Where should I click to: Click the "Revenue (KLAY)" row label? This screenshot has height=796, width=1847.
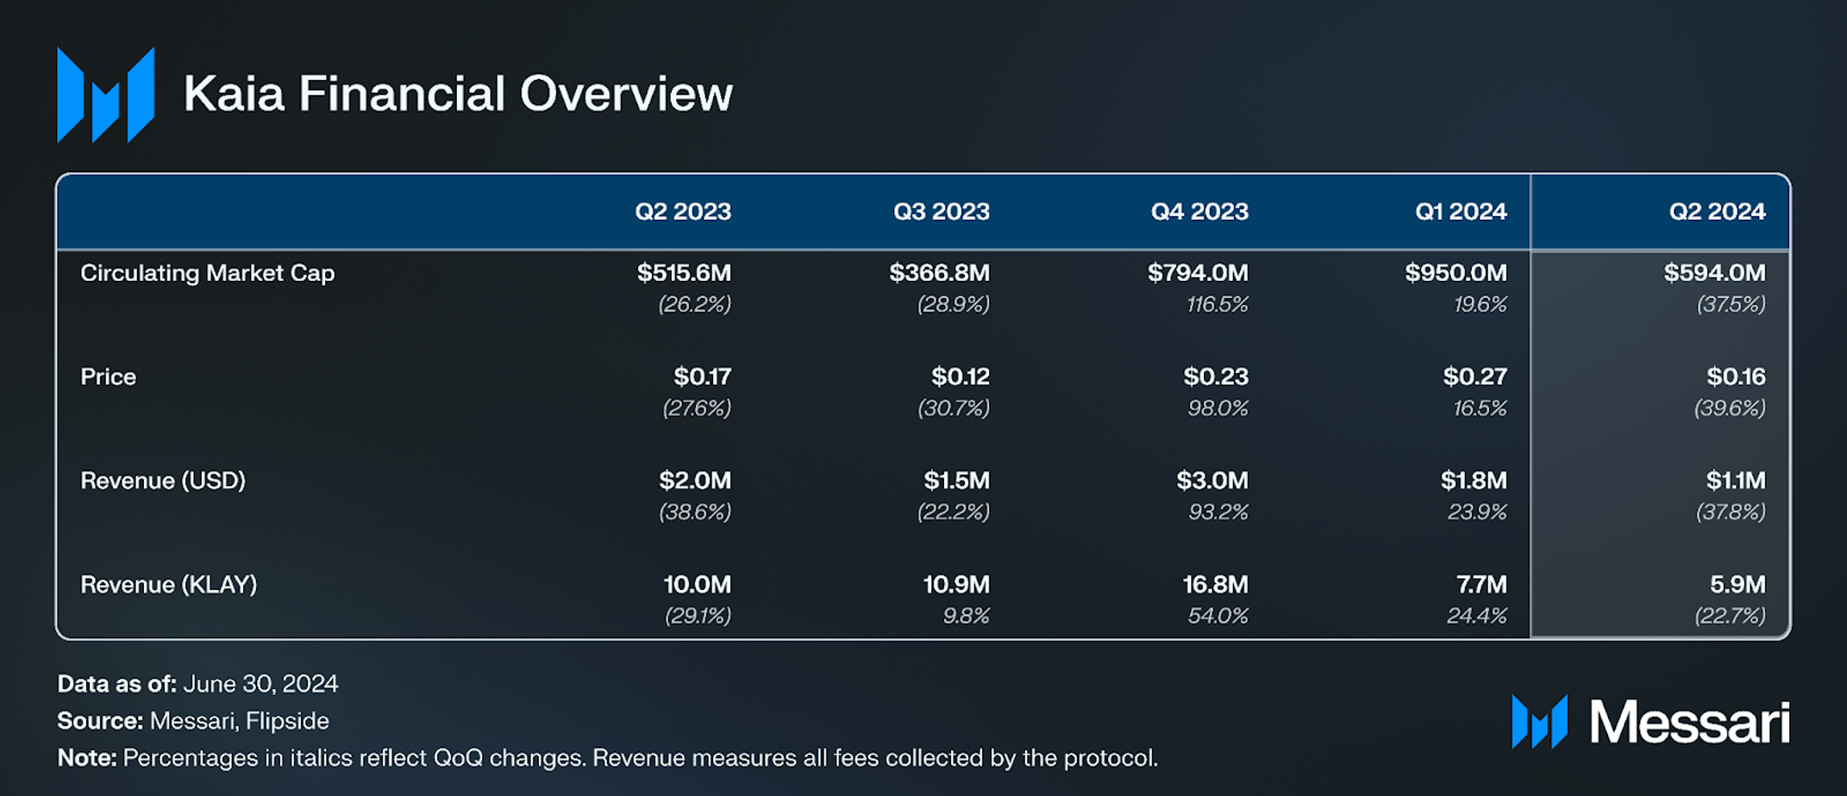(169, 585)
